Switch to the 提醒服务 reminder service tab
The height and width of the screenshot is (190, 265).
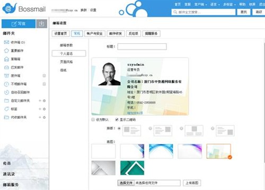pos(151,33)
